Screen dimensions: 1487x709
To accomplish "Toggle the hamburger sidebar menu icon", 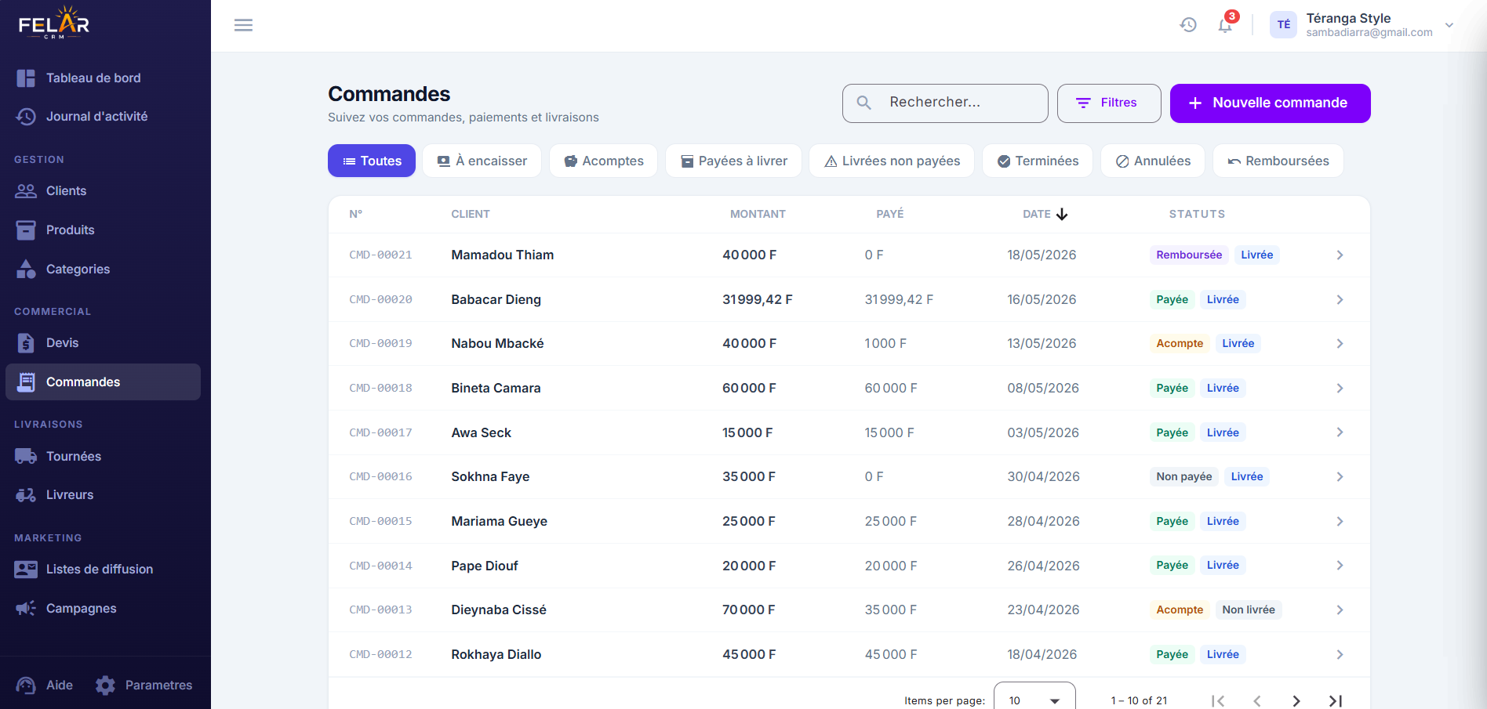I will (x=243, y=25).
